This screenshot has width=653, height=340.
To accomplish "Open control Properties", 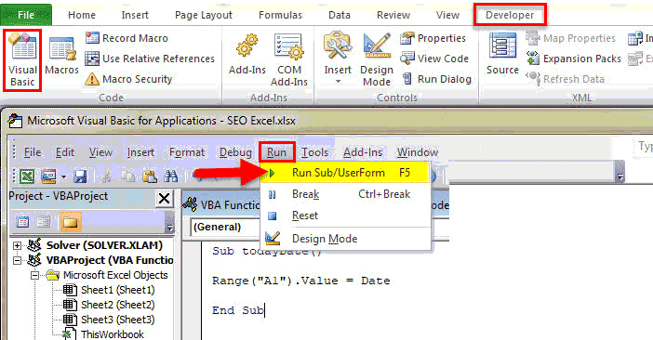I will (x=433, y=38).
